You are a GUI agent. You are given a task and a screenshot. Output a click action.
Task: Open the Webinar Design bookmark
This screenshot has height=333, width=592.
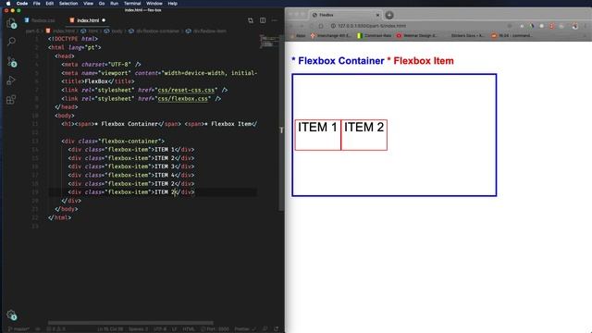click(x=417, y=35)
